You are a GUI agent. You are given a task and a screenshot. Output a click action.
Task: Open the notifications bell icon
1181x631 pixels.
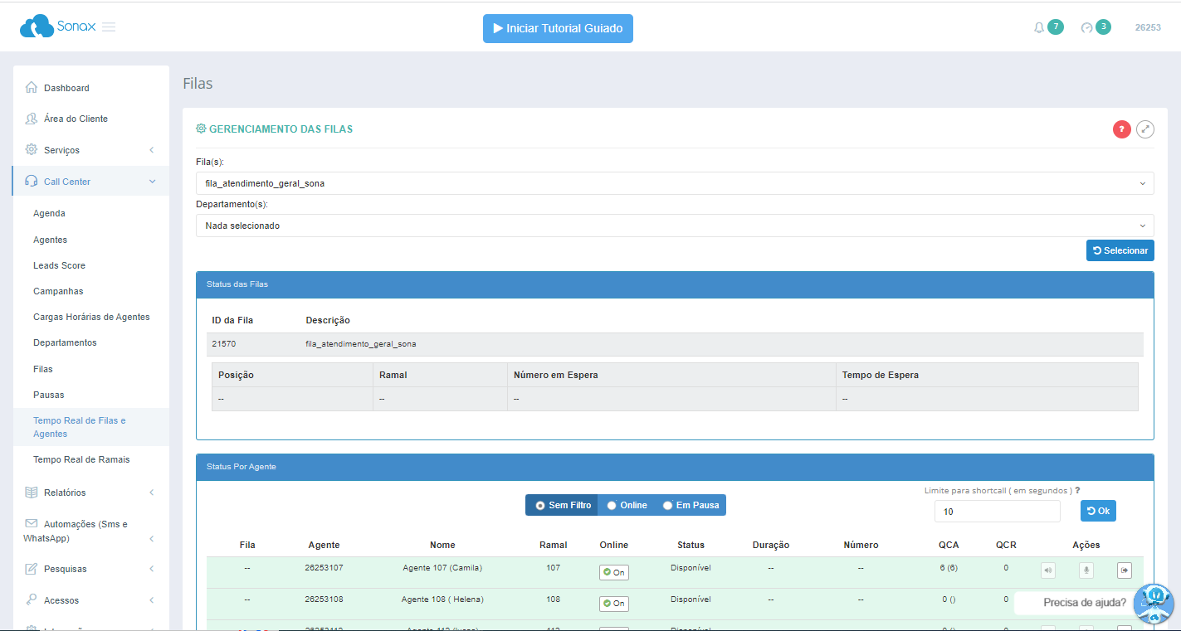click(x=1039, y=27)
